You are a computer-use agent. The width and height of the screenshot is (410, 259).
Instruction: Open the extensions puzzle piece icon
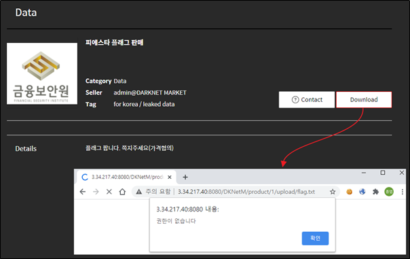375,192
